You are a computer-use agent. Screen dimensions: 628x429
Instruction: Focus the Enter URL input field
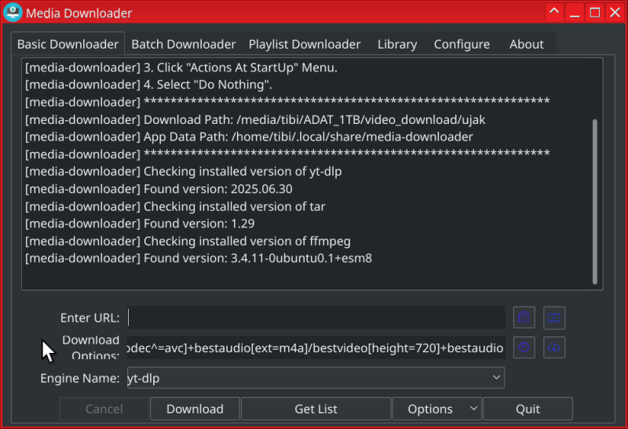[x=316, y=318]
